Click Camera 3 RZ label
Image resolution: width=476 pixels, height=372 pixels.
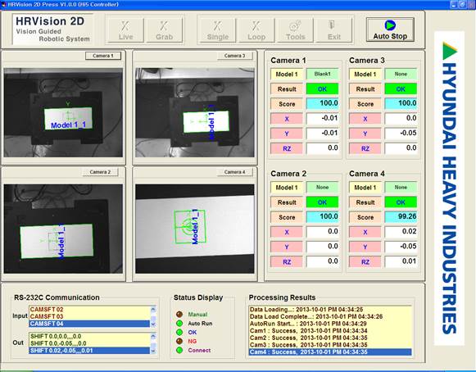point(365,148)
